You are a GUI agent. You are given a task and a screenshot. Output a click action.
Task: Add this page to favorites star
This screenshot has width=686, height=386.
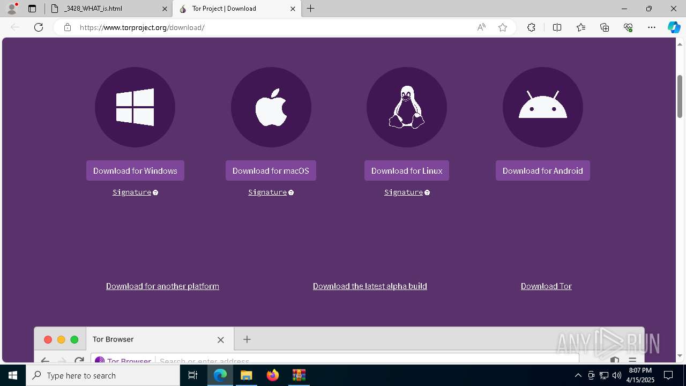click(503, 27)
